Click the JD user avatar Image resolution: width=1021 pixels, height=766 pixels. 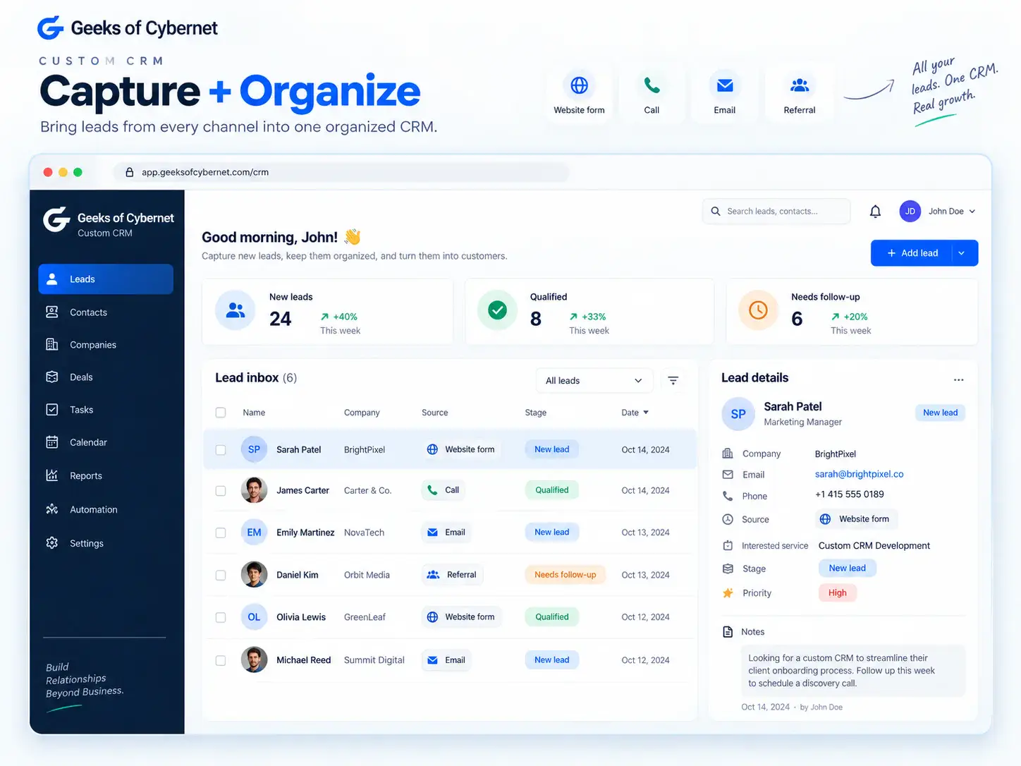click(910, 211)
